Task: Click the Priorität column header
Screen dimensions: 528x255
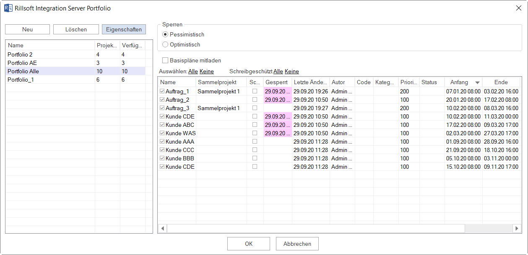Action: coord(409,82)
